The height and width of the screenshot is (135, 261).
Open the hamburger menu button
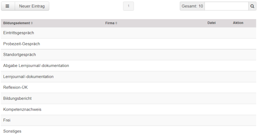coord(7,6)
